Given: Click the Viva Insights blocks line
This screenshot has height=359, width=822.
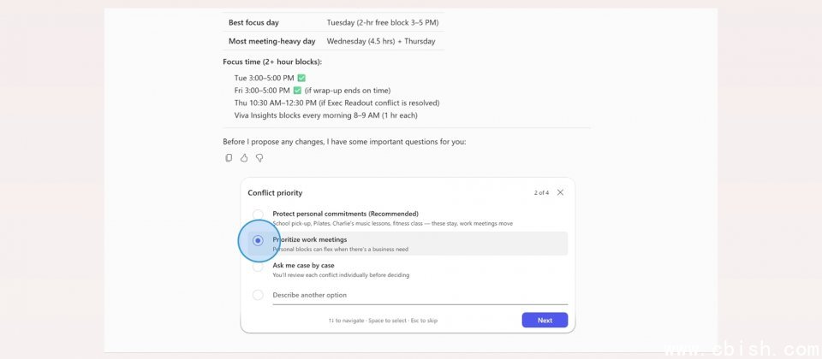Looking at the screenshot, I should 325,115.
